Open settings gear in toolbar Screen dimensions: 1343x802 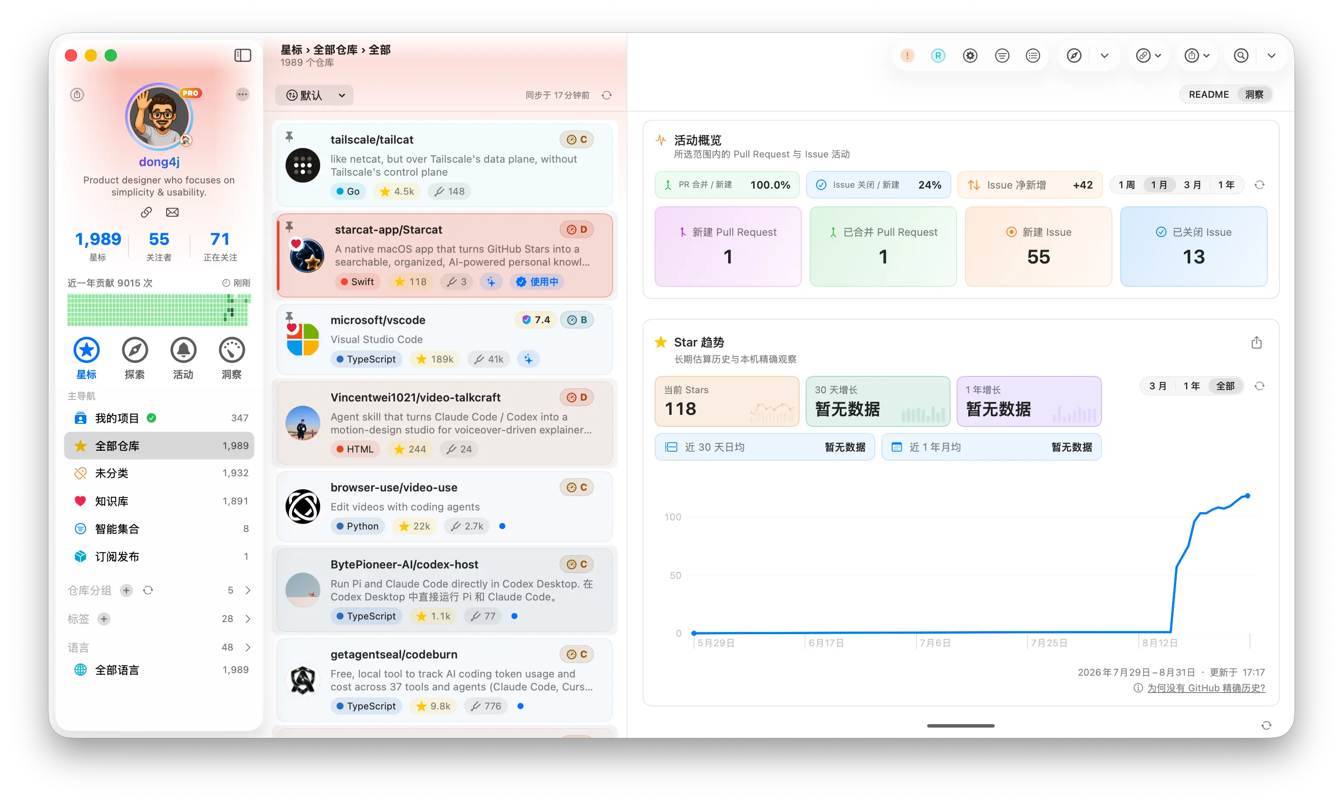[970, 55]
